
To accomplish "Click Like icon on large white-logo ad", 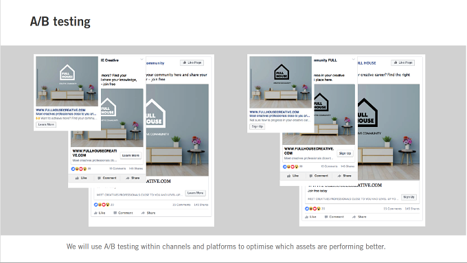I will [x=95, y=213].
